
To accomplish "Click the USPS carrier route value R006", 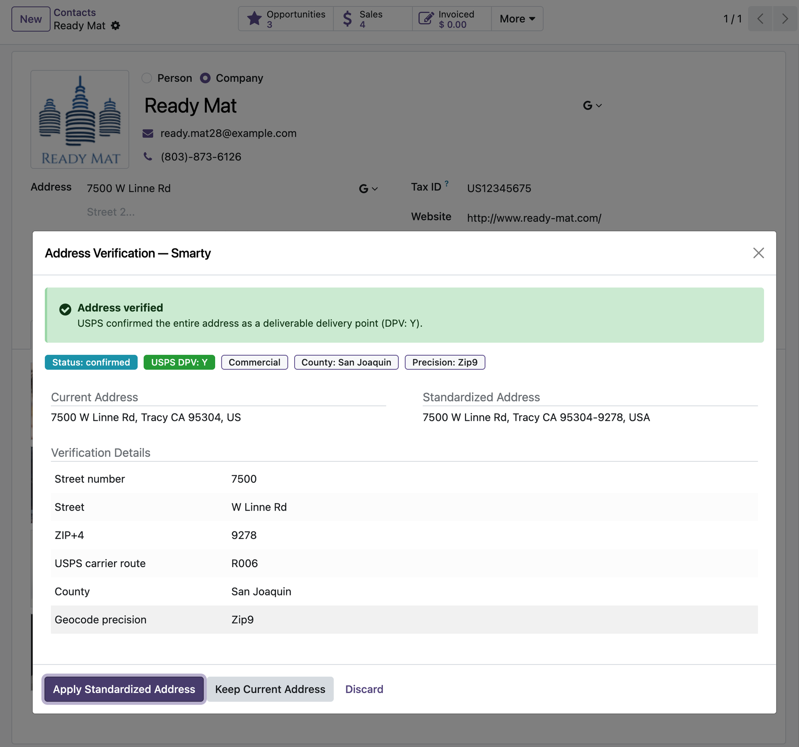I will click(x=244, y=563).
